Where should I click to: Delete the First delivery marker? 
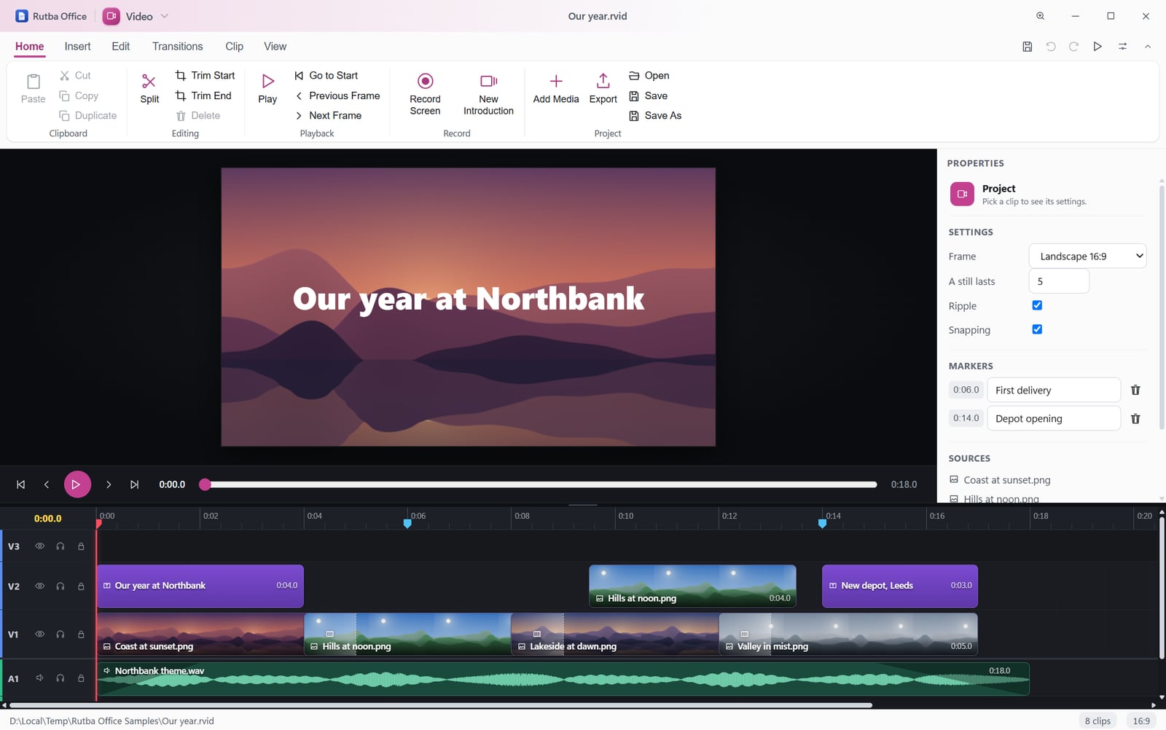pyautogui.click(x=1135, y=390)
